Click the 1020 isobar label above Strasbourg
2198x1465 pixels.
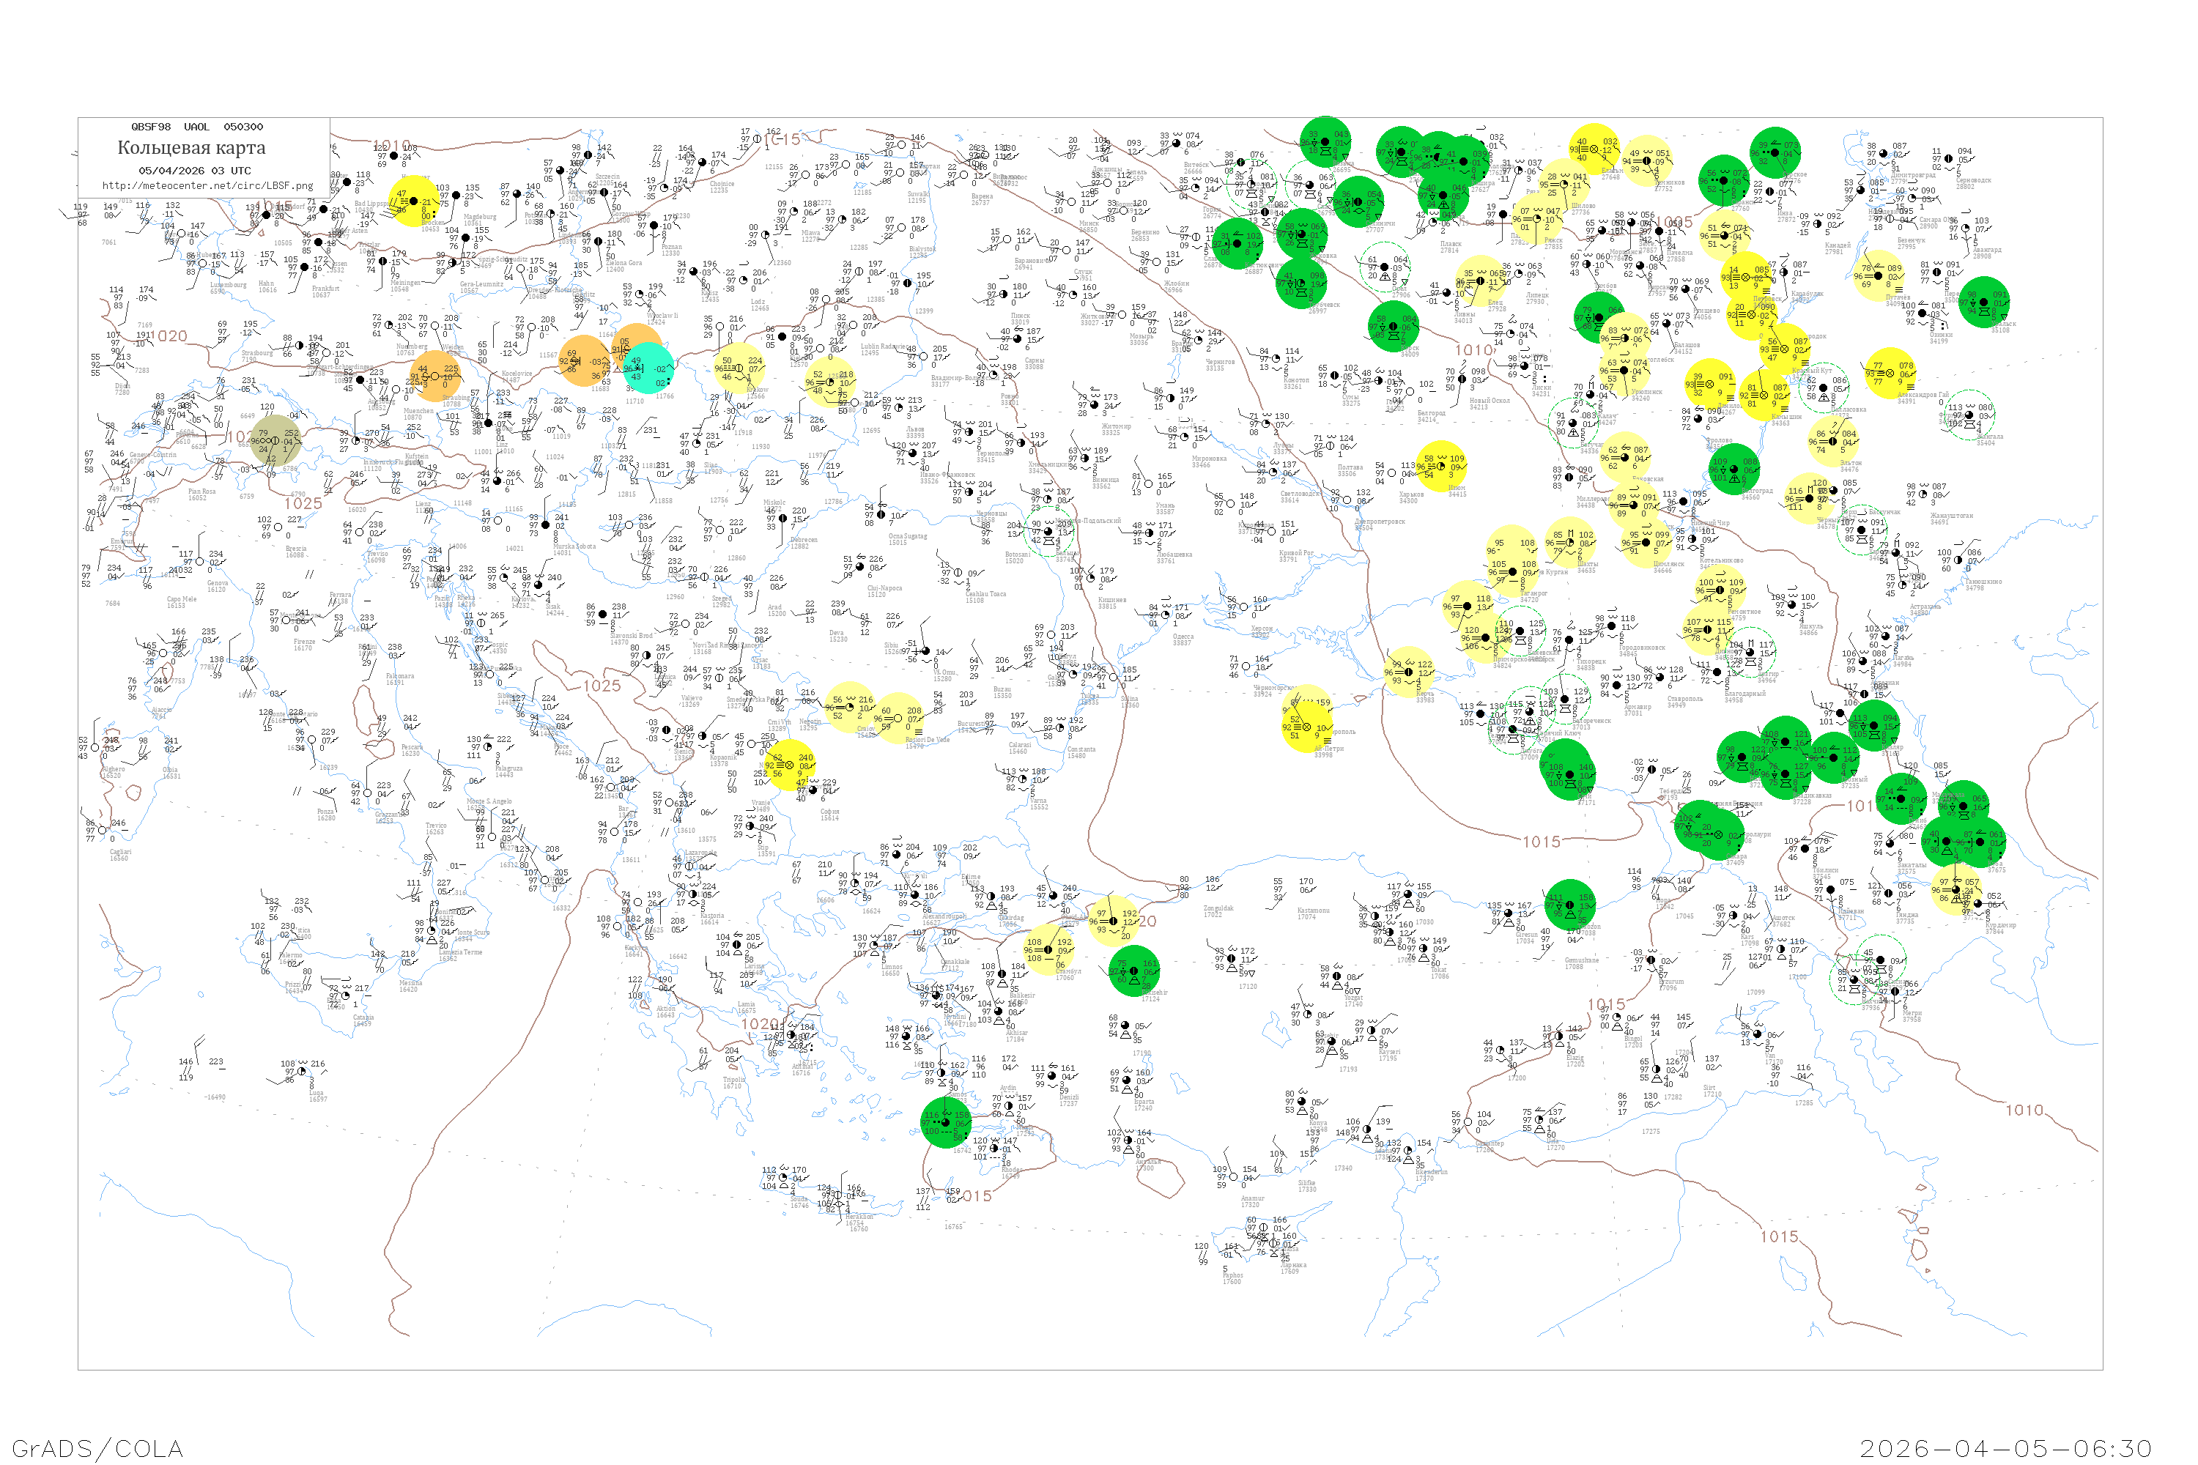[169, 336]
